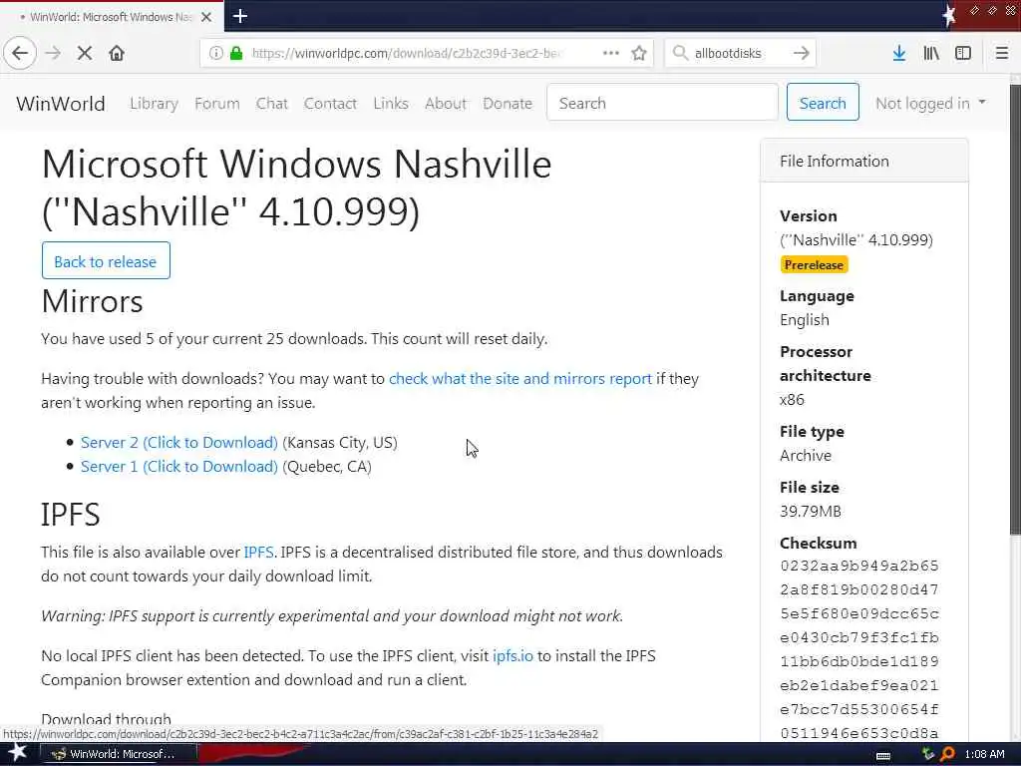1021x766 pixels.
Task: Click the Mirrors section heading
Action: tap(92, 301)
